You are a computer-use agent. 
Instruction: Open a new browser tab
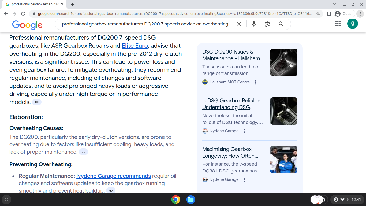(72, 4)
